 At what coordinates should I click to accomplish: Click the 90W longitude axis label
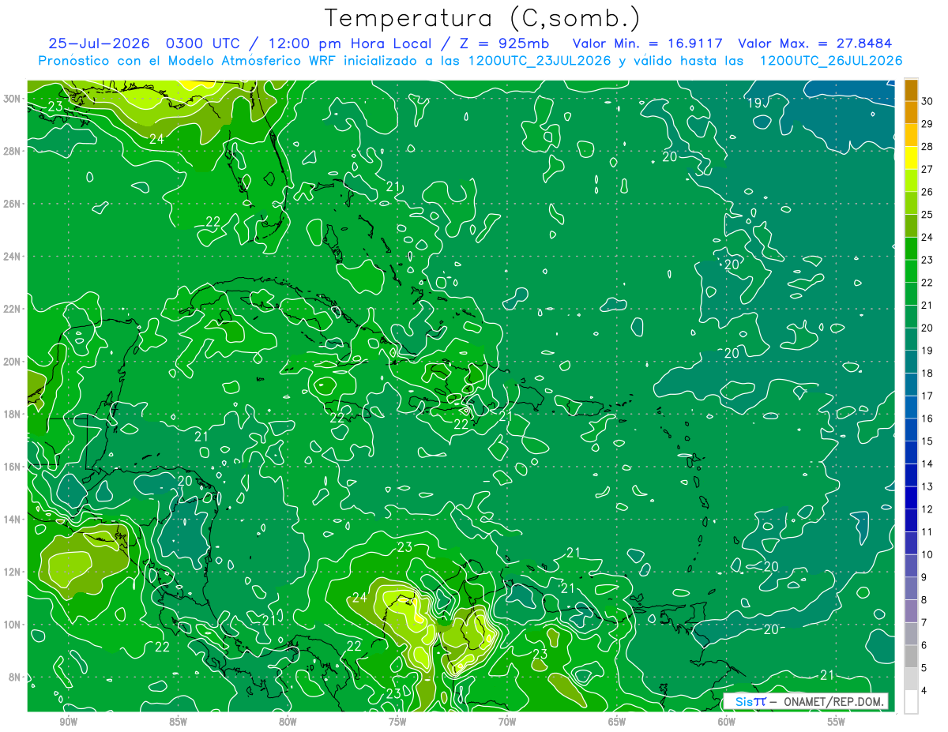pyautogui.click(x=68, y=722)
